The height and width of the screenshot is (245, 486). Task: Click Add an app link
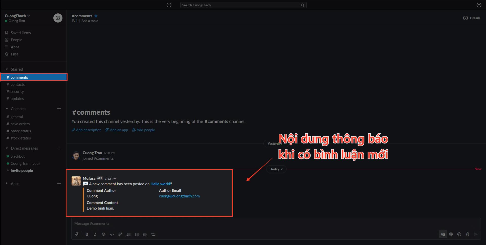coord(117,130)
